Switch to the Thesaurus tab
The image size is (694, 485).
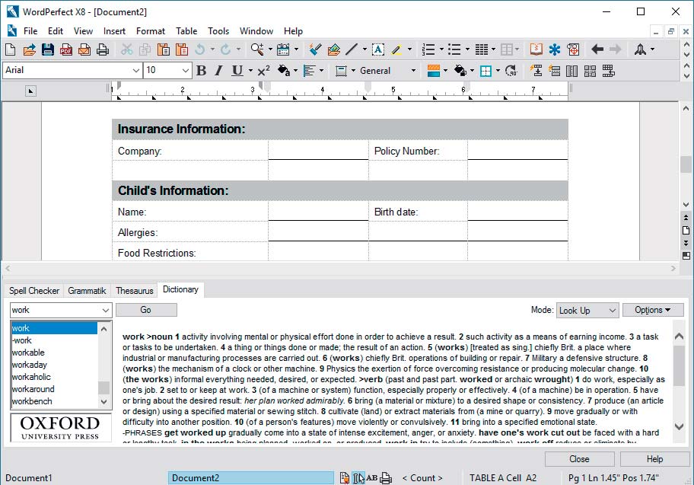[135, 291]
